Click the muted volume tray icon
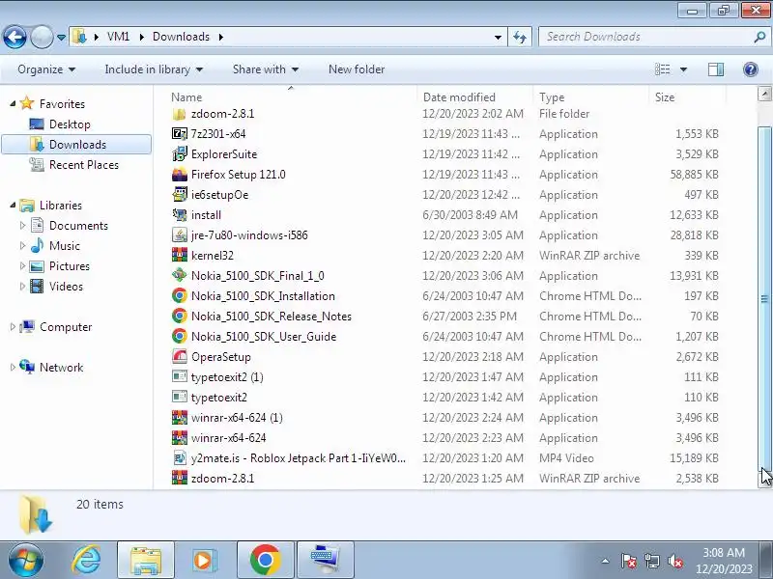Image resolution: width=773 pixels, height=579 pixels. pyautogui.click(x=674, y=561)
